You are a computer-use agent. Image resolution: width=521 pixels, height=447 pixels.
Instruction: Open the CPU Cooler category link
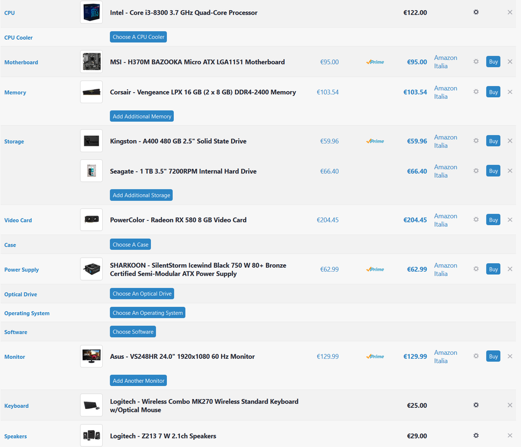(18, 37)
